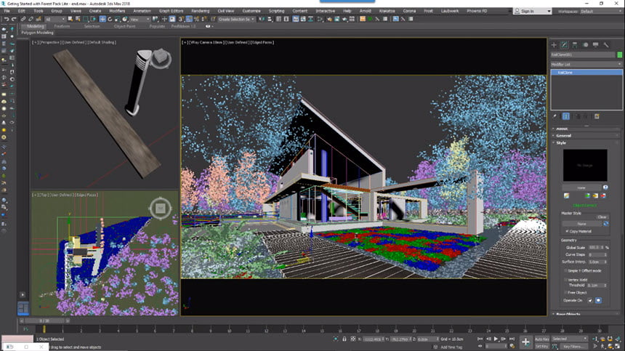Select second Operate On option button
The image size is (625, 351).
pos(598,300)
